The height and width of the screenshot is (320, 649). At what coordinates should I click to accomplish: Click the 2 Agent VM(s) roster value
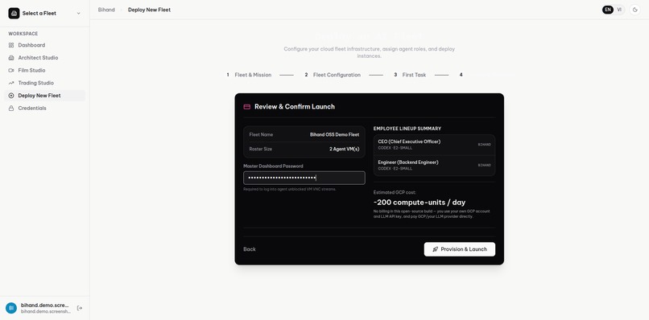pos(345,149)
